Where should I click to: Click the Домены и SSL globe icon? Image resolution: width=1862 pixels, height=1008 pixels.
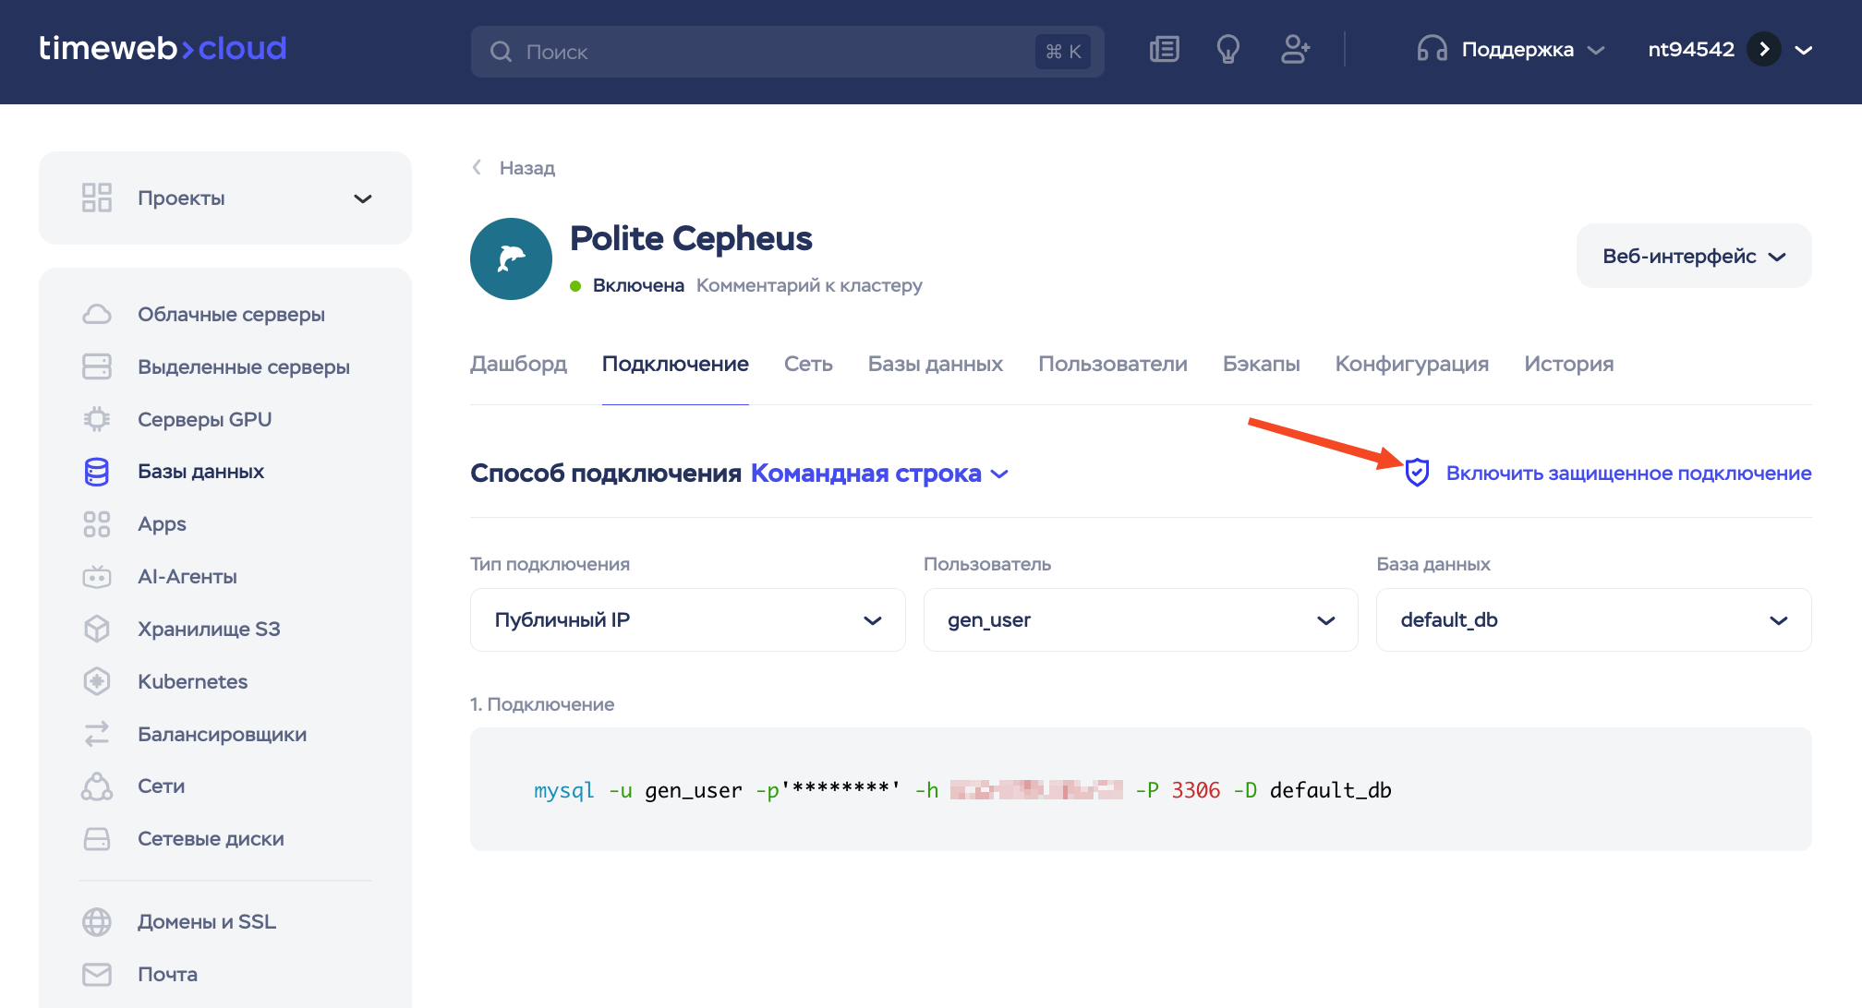click(x=97, y=921)
